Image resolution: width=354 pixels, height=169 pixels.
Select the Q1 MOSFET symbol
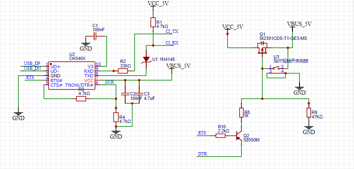click(x=262, y=47)
